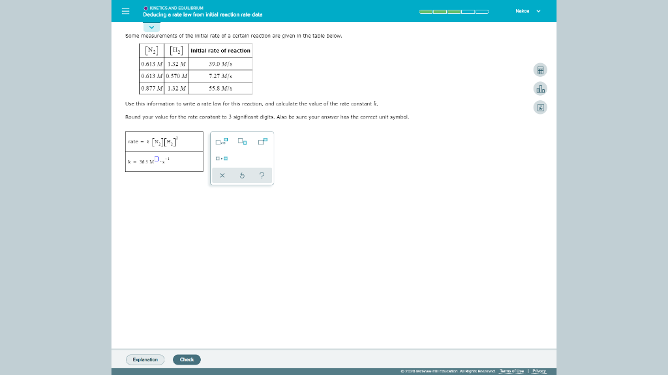Click the rate law input field

[164, 141]
